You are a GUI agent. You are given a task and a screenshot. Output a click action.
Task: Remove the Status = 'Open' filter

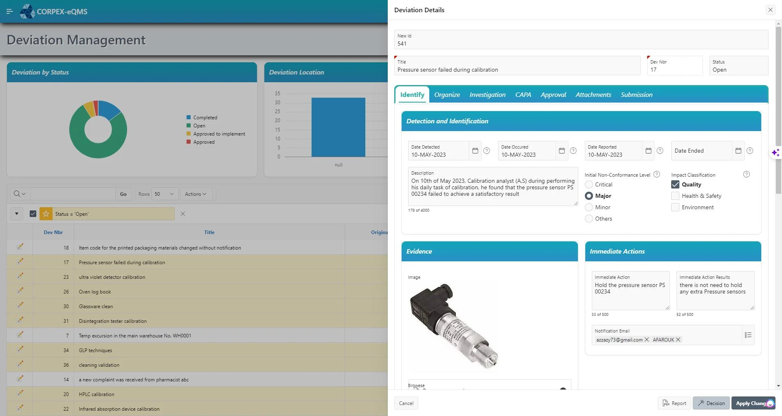coord(183,214)
